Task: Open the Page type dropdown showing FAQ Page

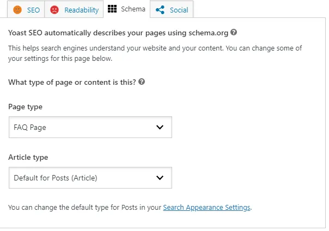Action: pos(90,127)
